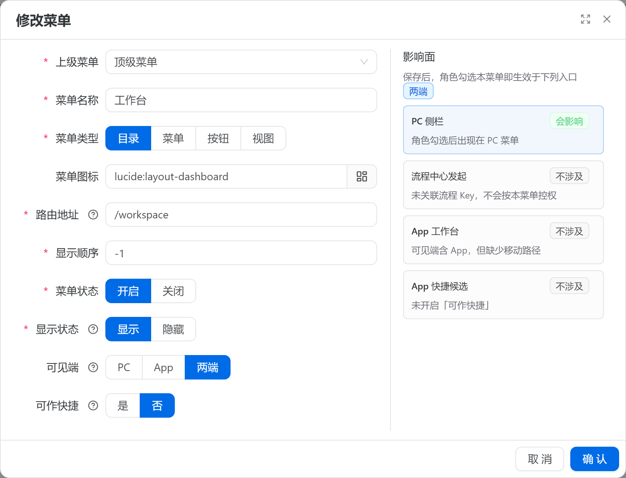The image size is (626, 478).
Task: Show help tooltip for 路由地址
Action: coord(93,215)
